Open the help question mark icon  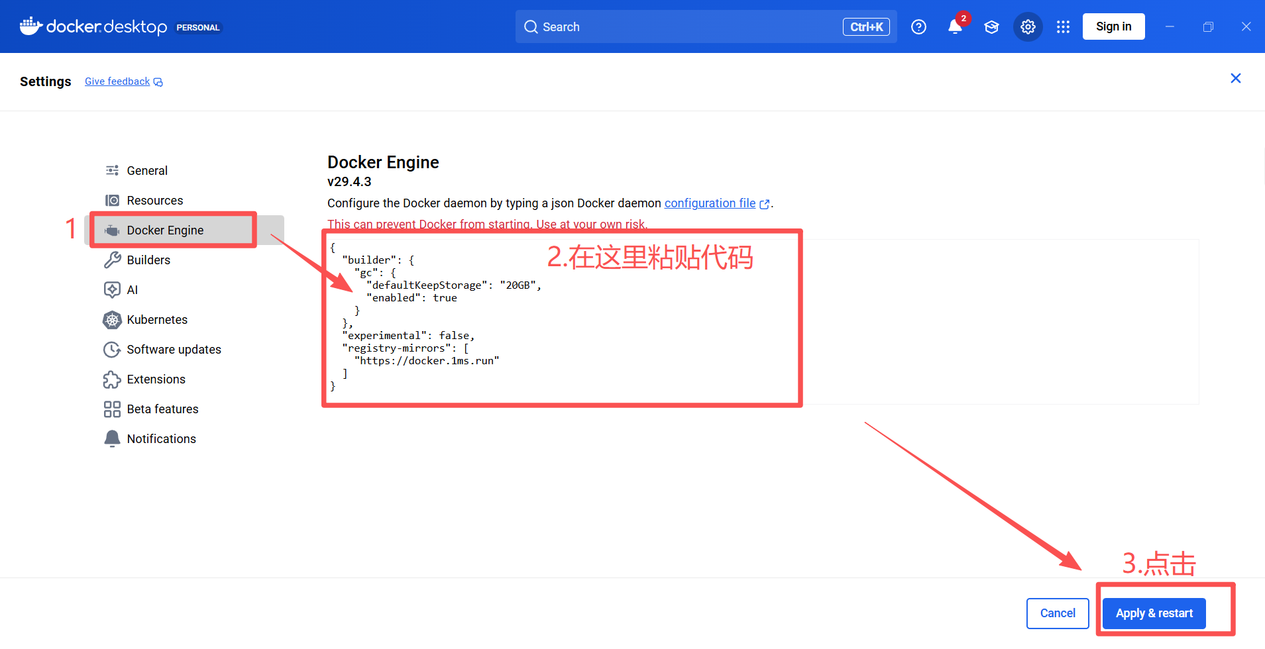tap(918, 26)
